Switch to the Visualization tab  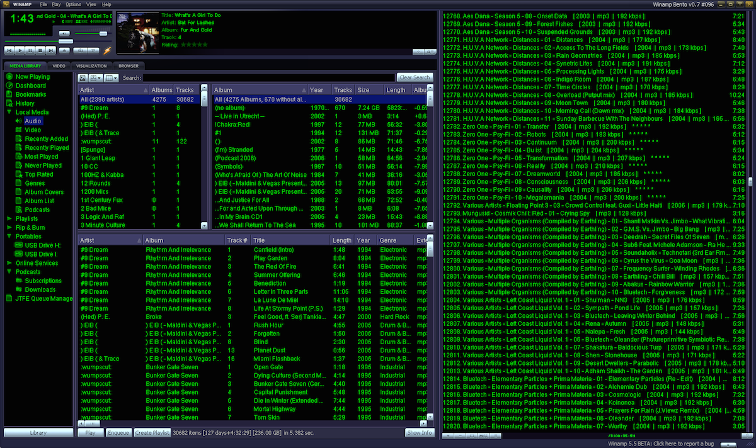tap(91, 65)
